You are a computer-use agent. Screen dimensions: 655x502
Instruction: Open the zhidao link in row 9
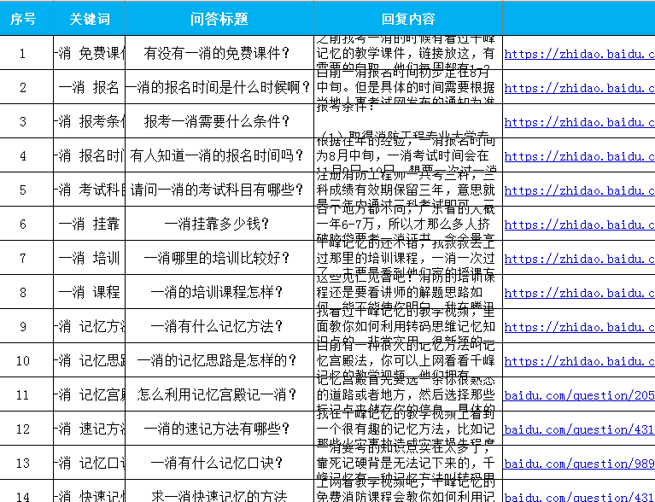tap(579, 327)
